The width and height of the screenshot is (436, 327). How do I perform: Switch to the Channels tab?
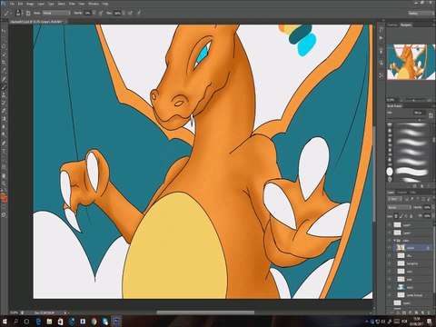402,193
